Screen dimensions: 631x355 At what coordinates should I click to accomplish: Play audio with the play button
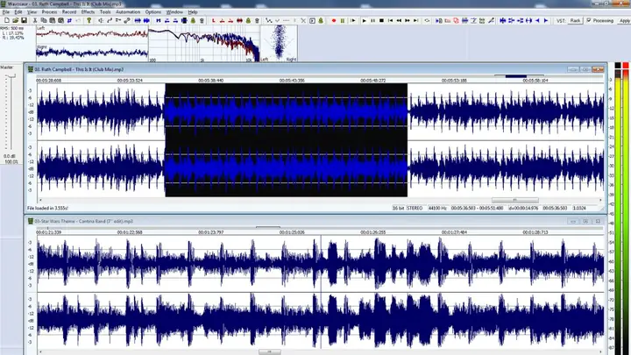pos(365,20)
